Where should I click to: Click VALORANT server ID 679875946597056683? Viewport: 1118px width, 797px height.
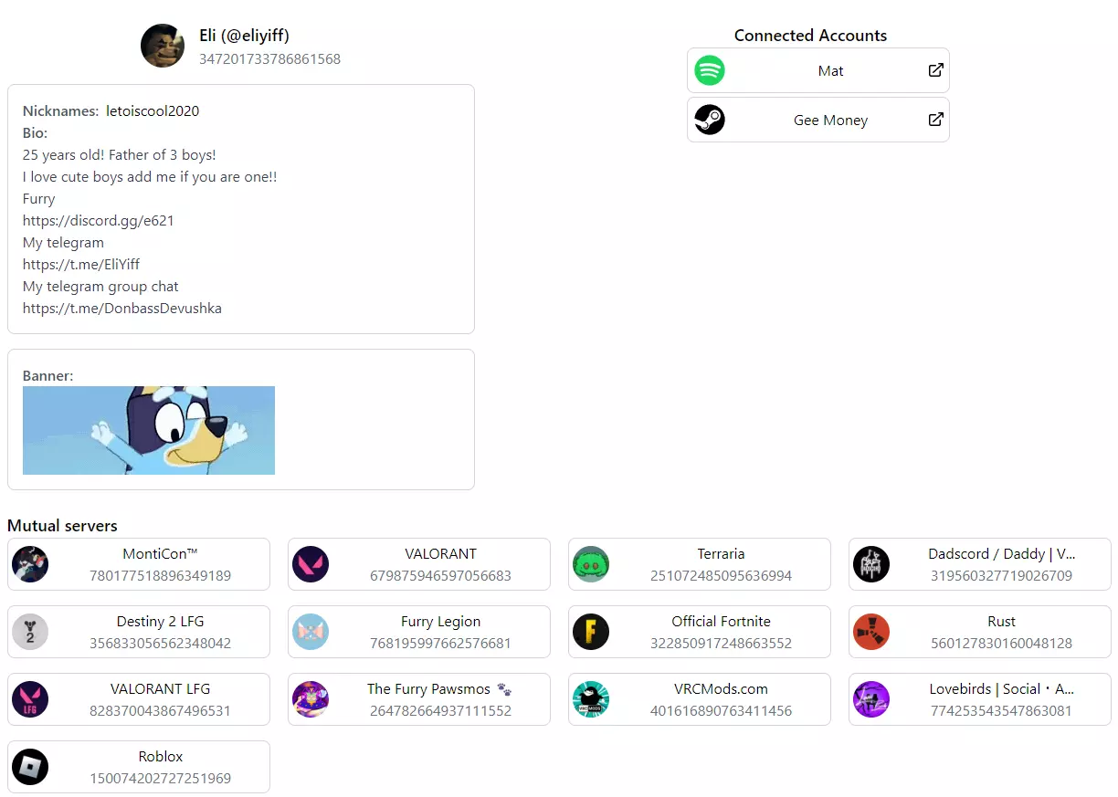click(x=440, y=576)
